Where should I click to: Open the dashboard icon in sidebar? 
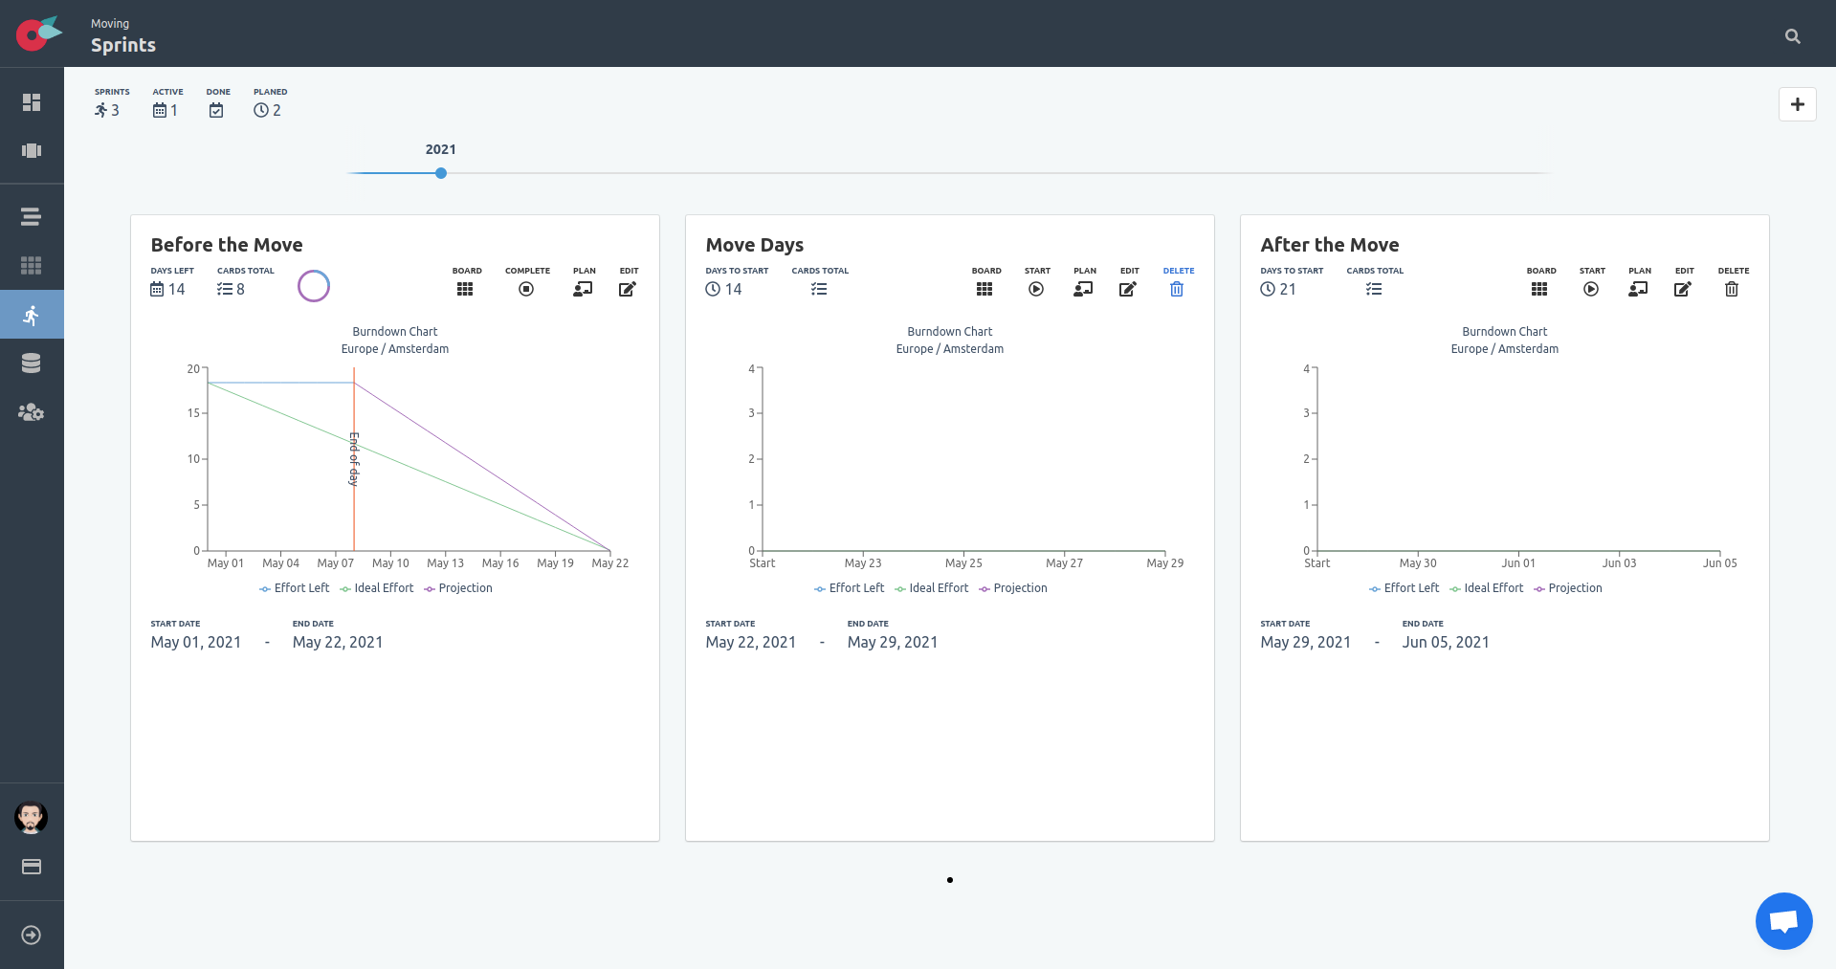coord(32,102)
